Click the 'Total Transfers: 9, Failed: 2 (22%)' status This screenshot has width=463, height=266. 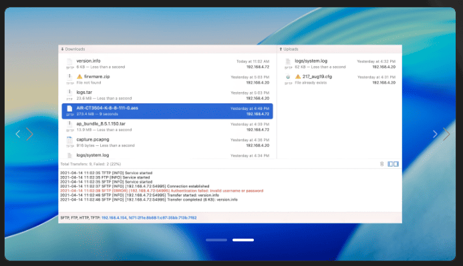pyautogui.click(x=91, y=164)
